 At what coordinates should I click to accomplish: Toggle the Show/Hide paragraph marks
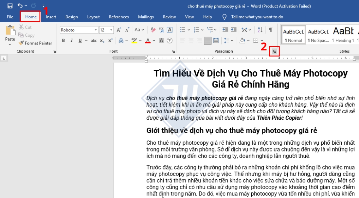(271, 30)
